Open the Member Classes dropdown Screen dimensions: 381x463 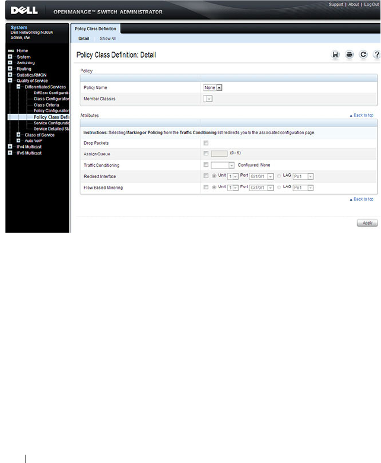point(208,99)
